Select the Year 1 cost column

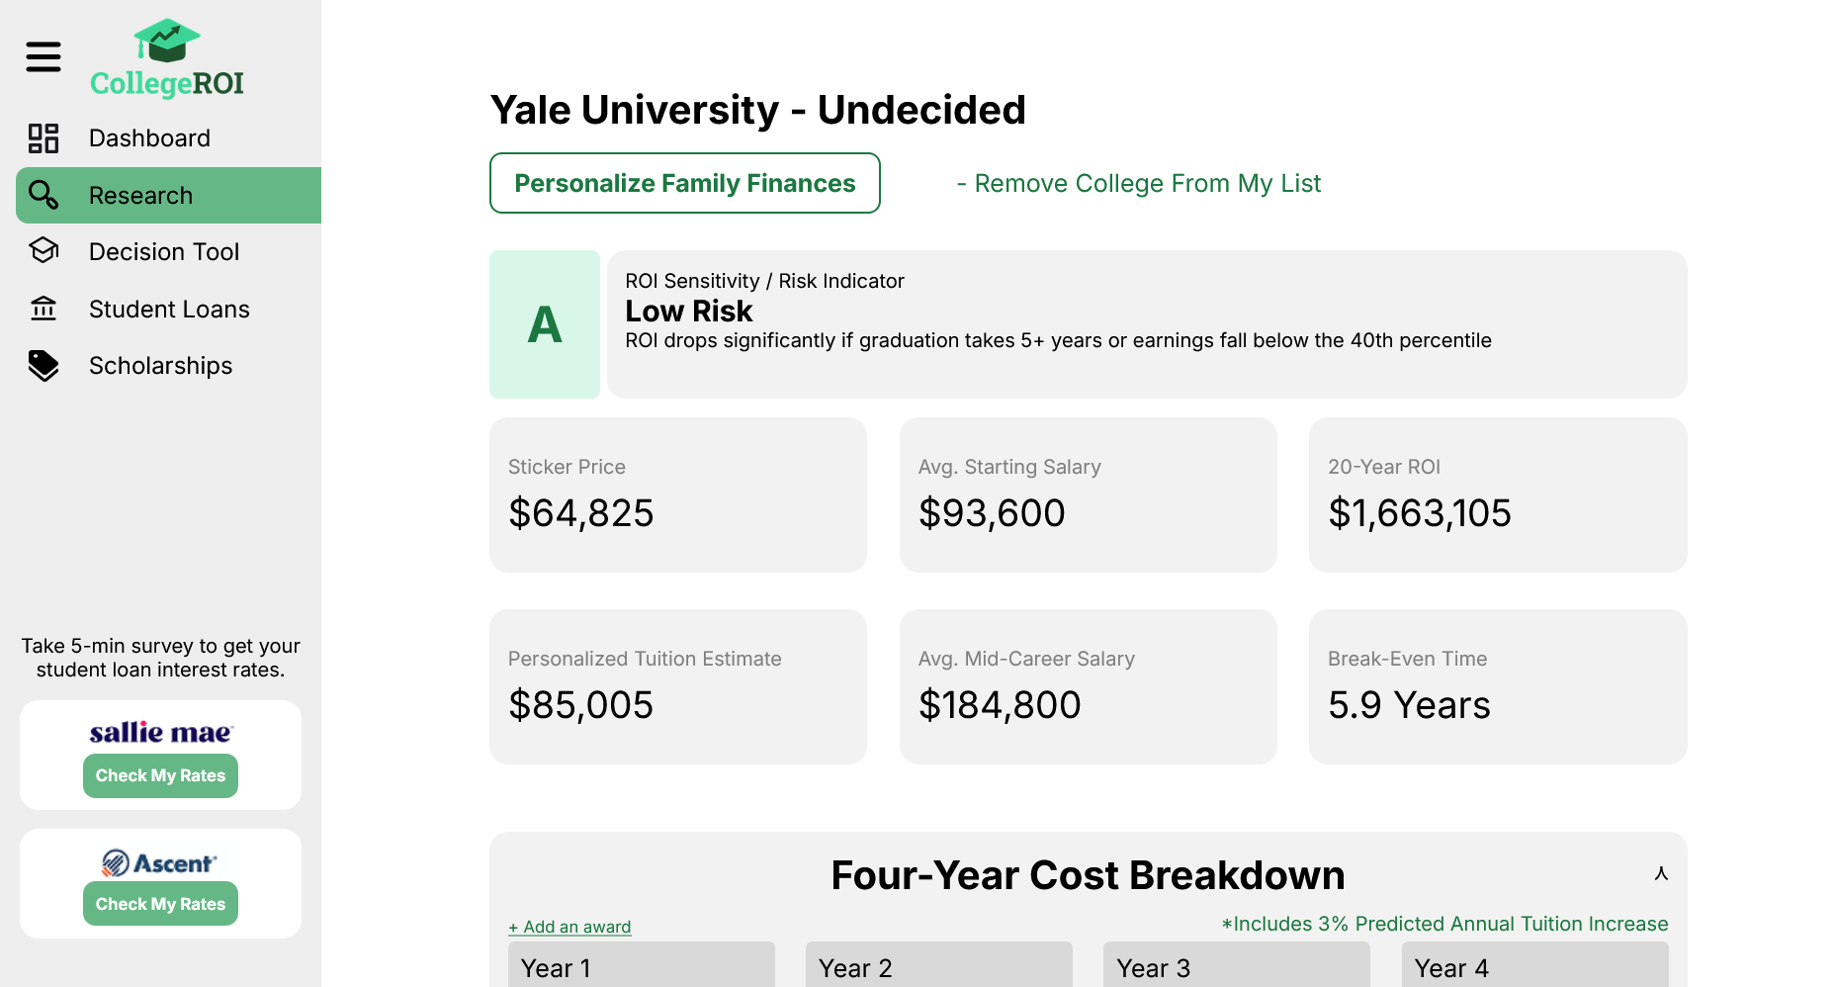(641, 966)
